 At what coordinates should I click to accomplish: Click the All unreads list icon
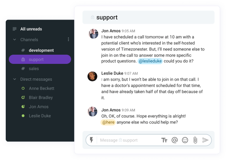click(x=15, y=29)
